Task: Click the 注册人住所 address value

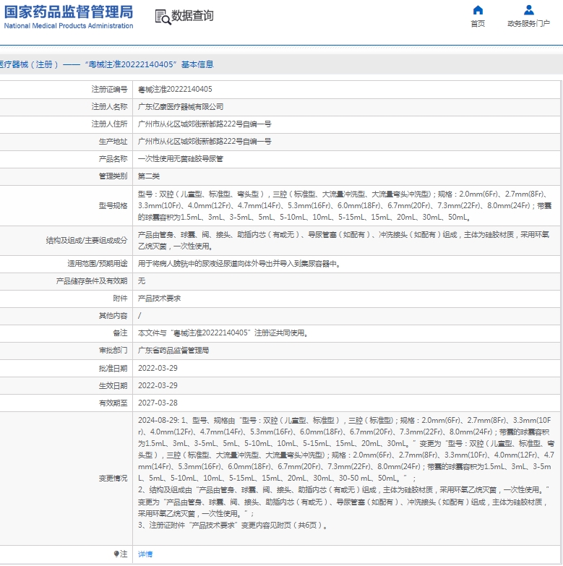Action: pyautogui.click(x=205, y=124)
